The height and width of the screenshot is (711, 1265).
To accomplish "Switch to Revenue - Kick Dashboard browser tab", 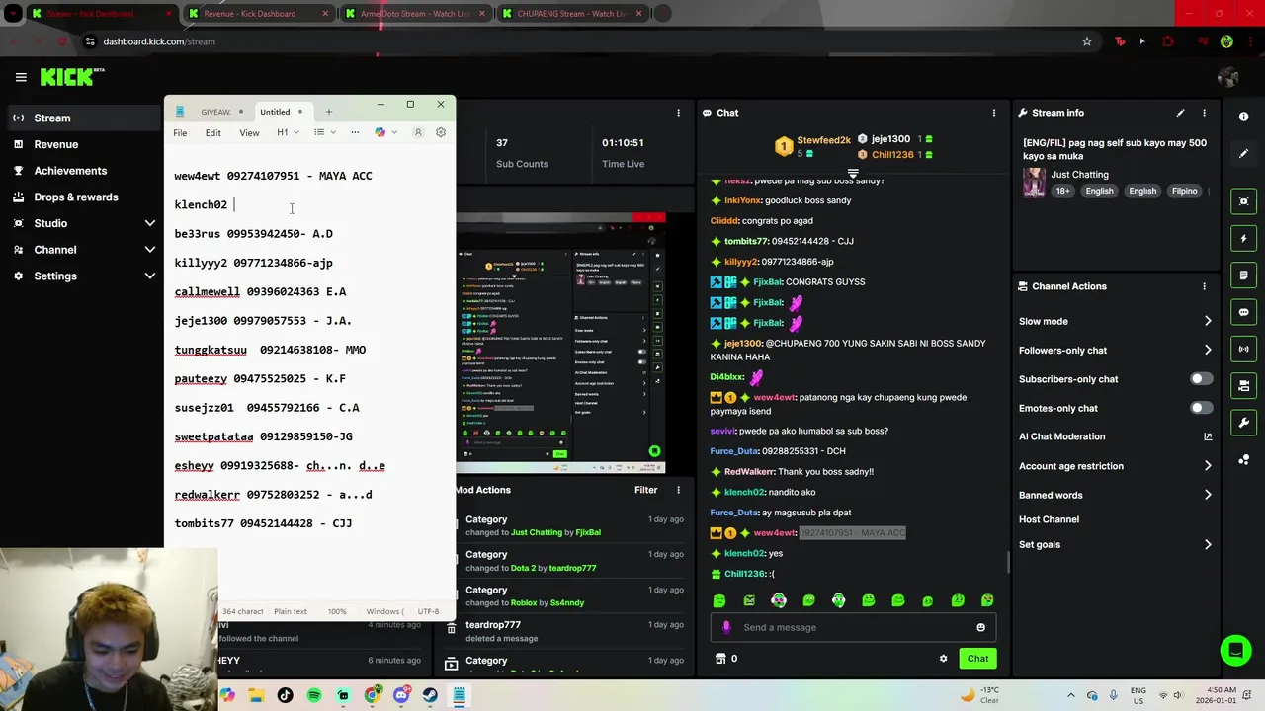I will [x=259, y=14].
